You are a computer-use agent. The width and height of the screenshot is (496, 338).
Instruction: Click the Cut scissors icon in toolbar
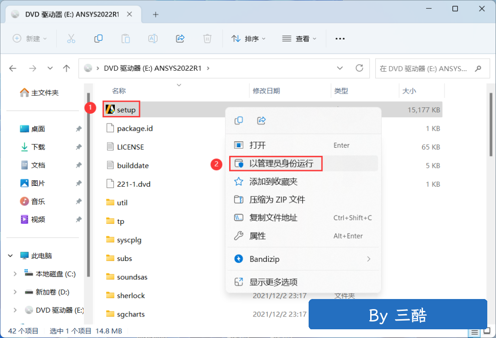click(71, 39)
